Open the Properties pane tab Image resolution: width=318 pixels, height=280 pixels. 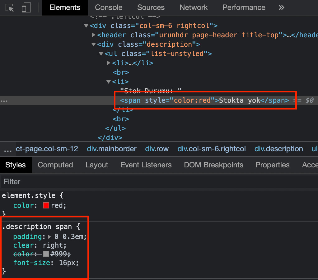[272, 165]
